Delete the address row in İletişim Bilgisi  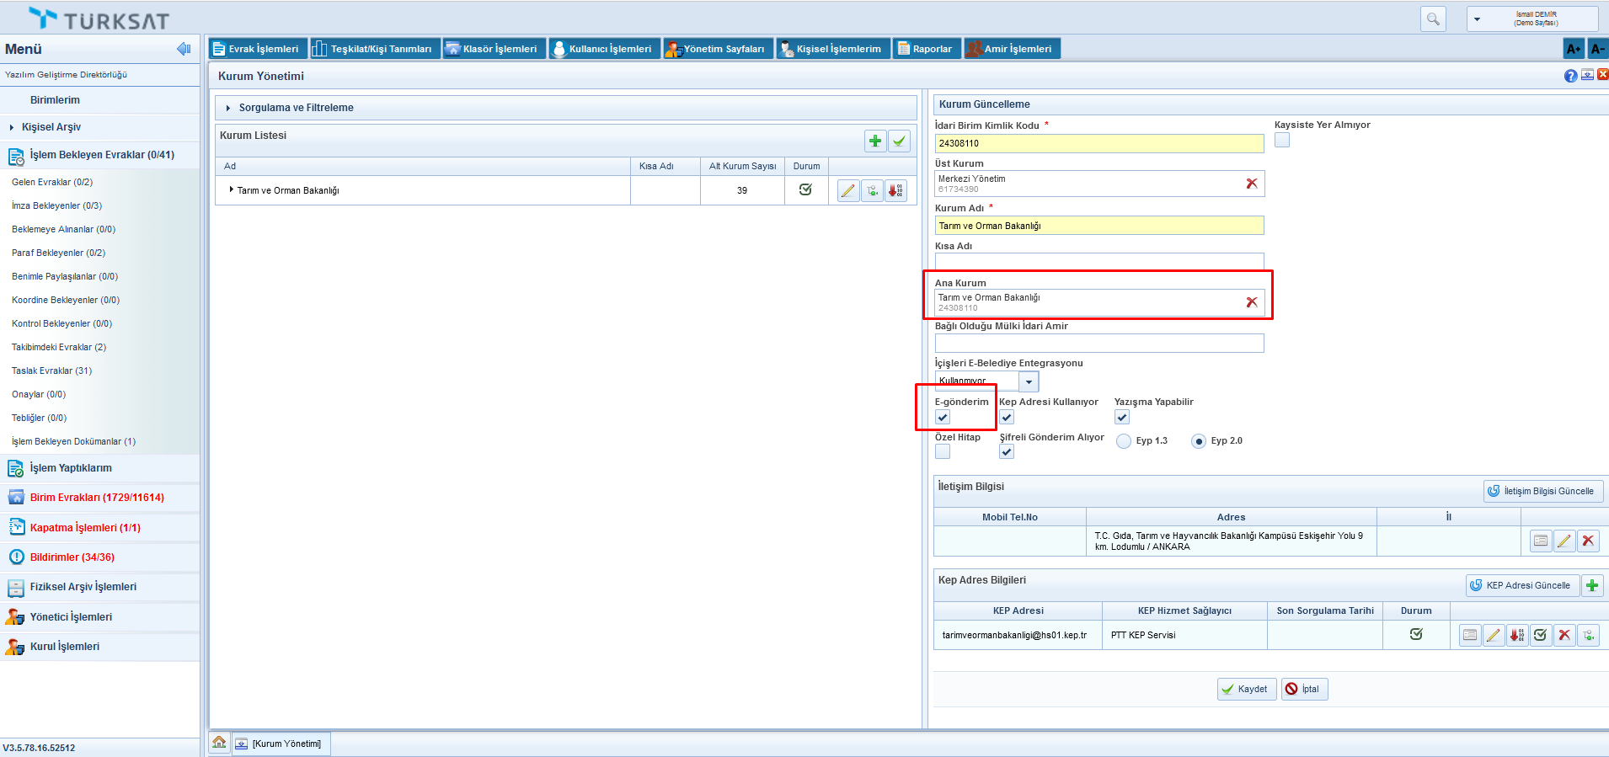point(1588,541)
